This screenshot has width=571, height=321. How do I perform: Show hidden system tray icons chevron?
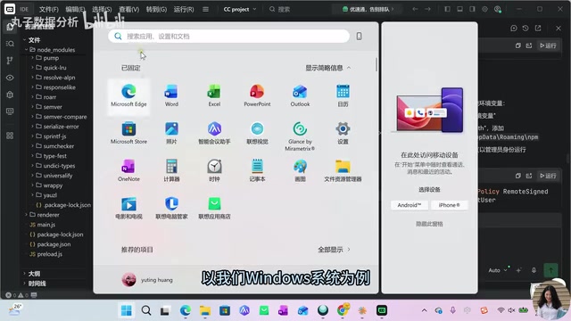pos(425,310)
